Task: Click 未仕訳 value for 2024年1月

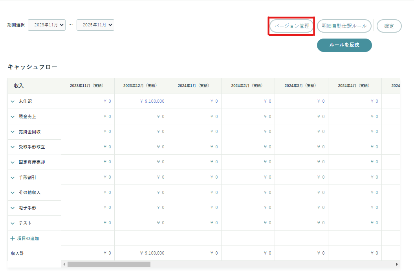Action: 214,101
